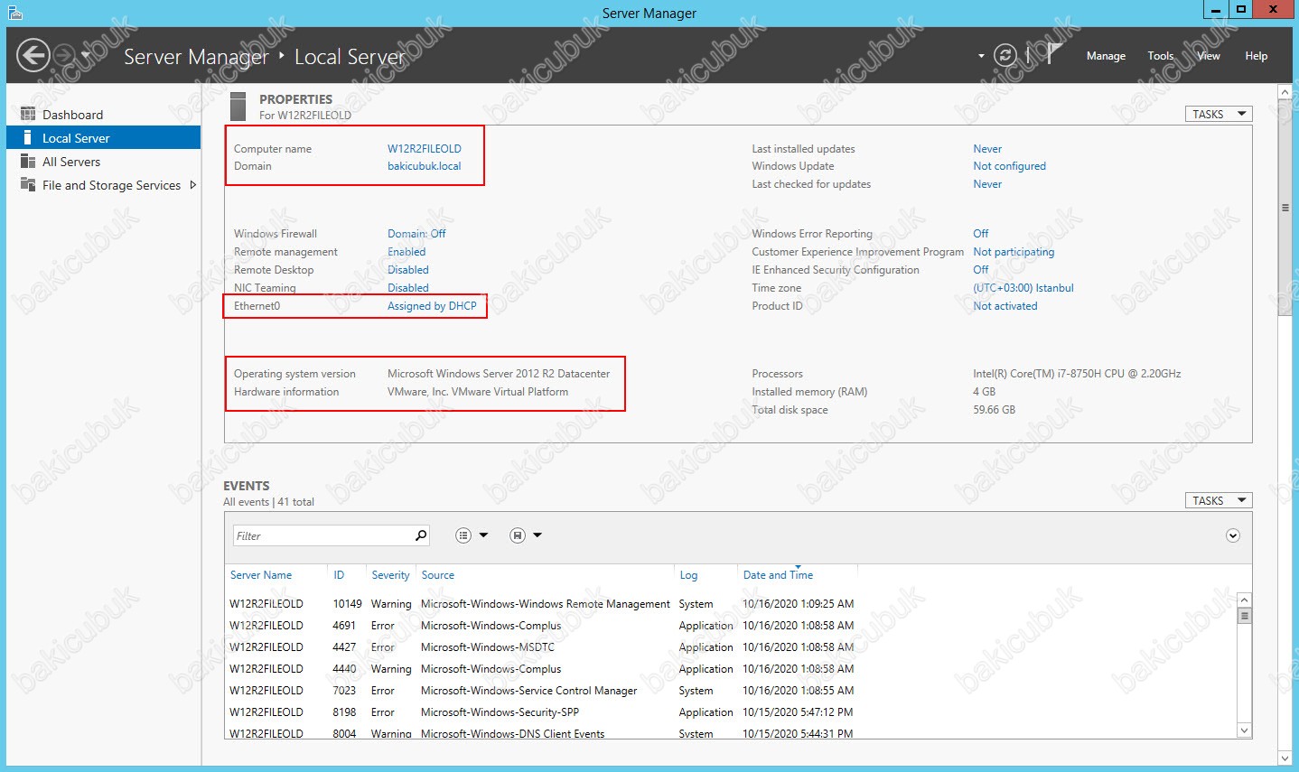Screen dimensions: 1299x772
Task: Open dropdown arrow beside criteria list icon
Action: (x=483, y=535)
